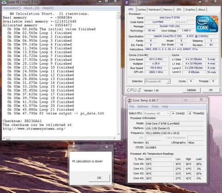222x193 pixels.
Task: Click the Validate button in CPU-Z
Action: (x=191, y=90)
